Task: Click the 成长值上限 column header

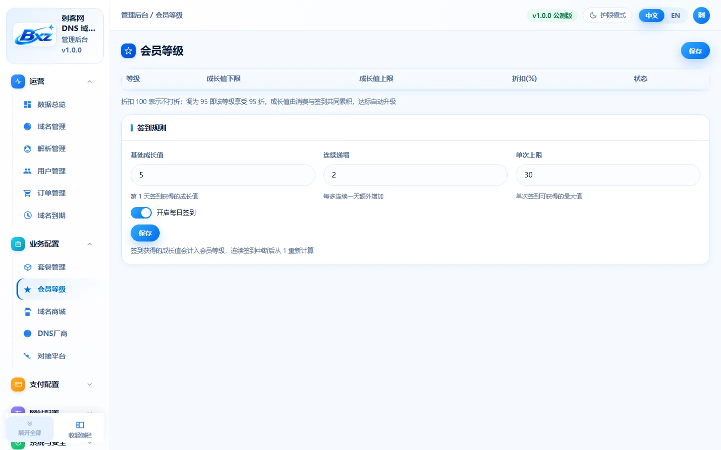Action: pos(377,78)
